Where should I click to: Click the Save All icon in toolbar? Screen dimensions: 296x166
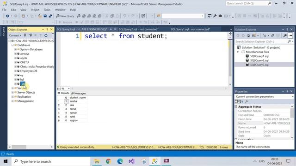coord(50,16)
